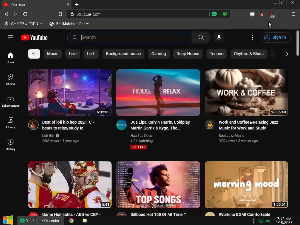Open Lofi Girl channel name
This screenshot has width=300, height=225.
click(x=48, y=135)
